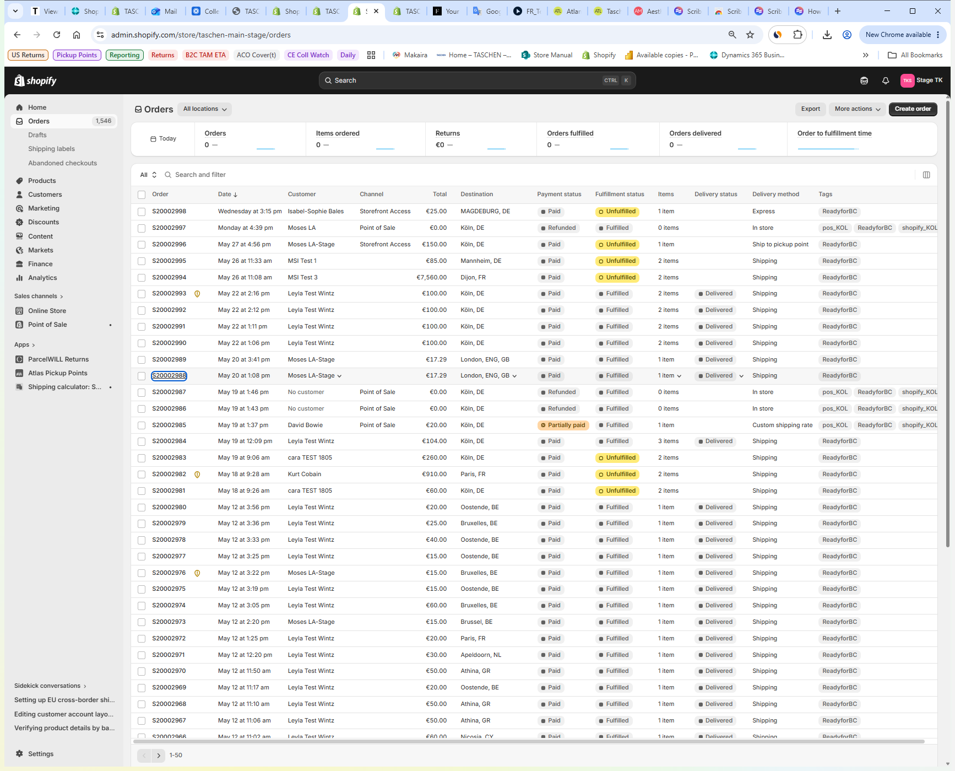955x771 pixels.
Task: Reload the page in Chrome
Action: (x=57, y=35)
